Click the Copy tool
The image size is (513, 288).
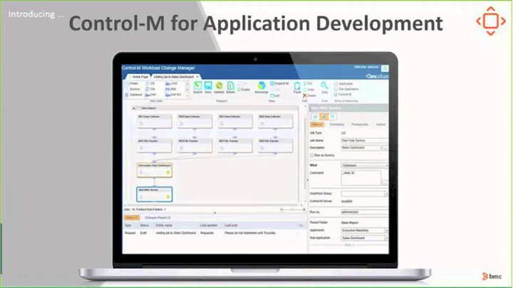click(309, 90)
